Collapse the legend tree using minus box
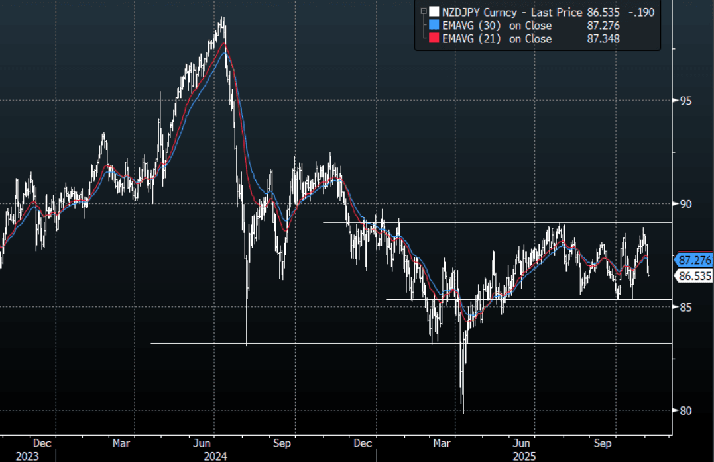 click(x=424, y=11)
